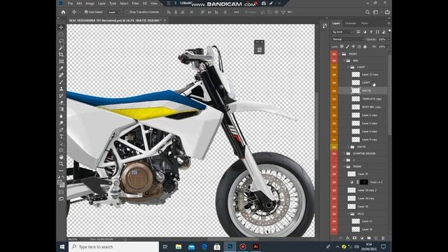Collapse the FRAME group
Image resolution: width=448 pixels, height=252 pixels.
344,167
